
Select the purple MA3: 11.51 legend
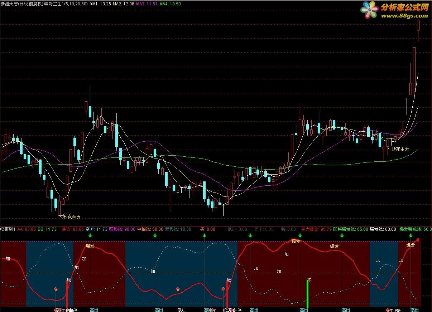point(147,4)
